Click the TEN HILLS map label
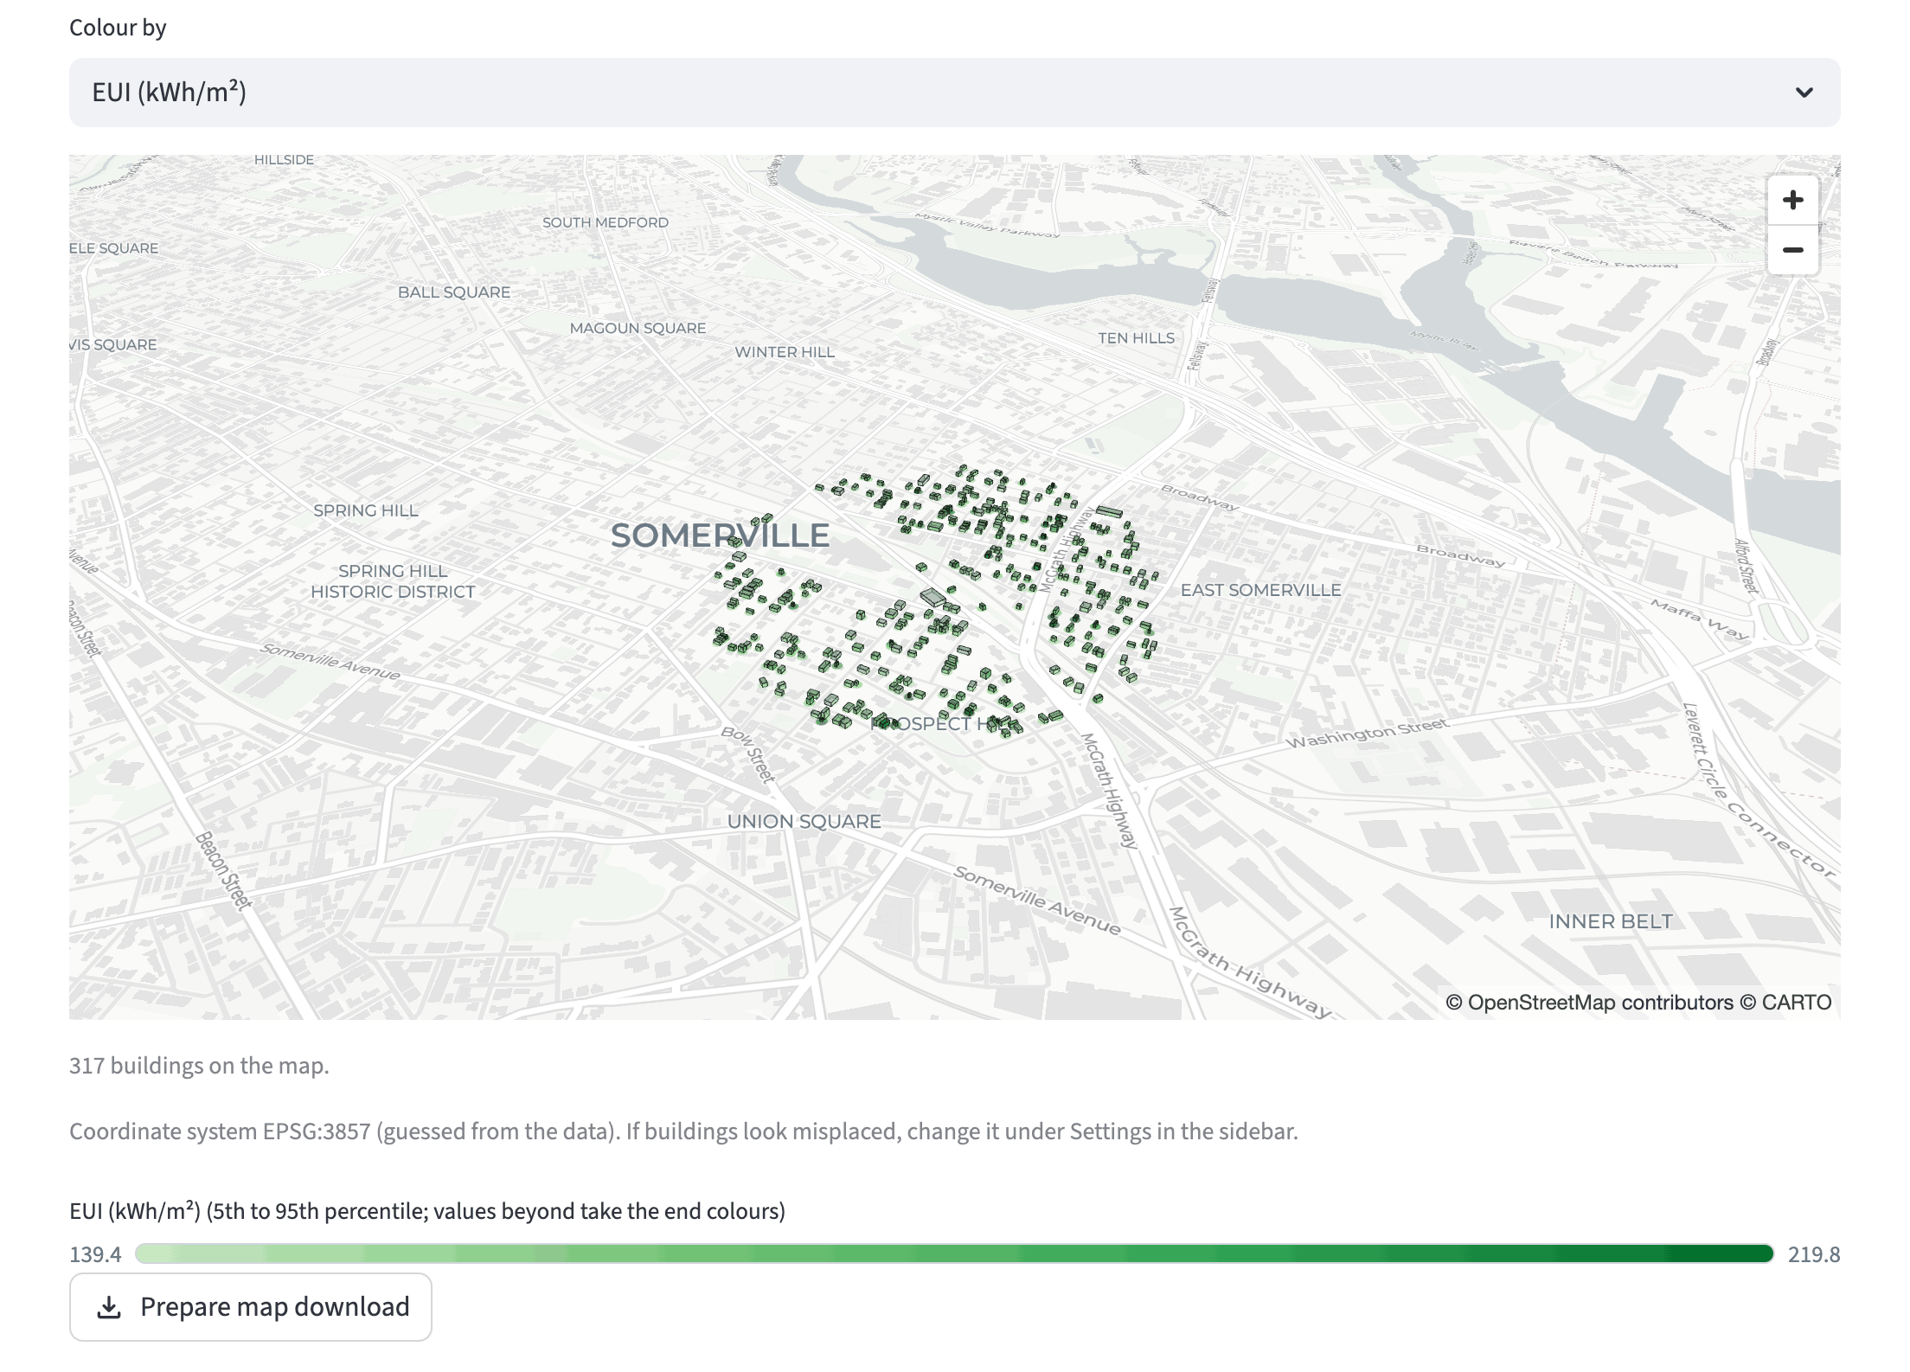Image resolution: width=1910 pixels, height=1372 pixels. [x=1136, y=338]
